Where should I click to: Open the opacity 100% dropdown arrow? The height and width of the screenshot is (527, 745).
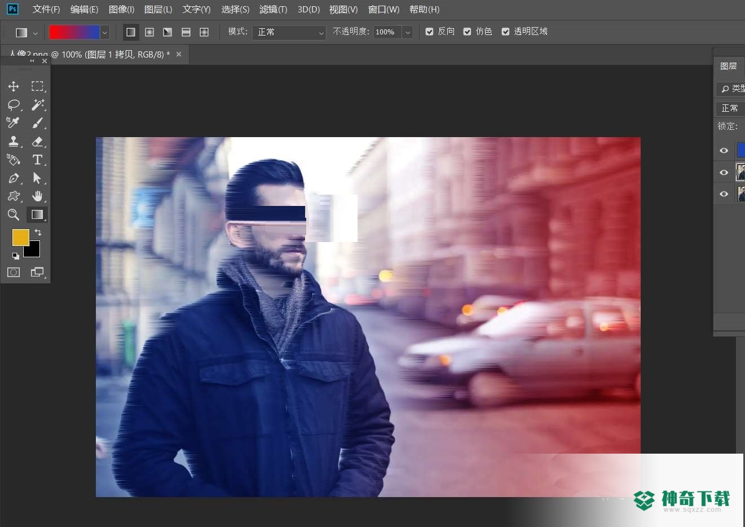(x=408, y=32)
